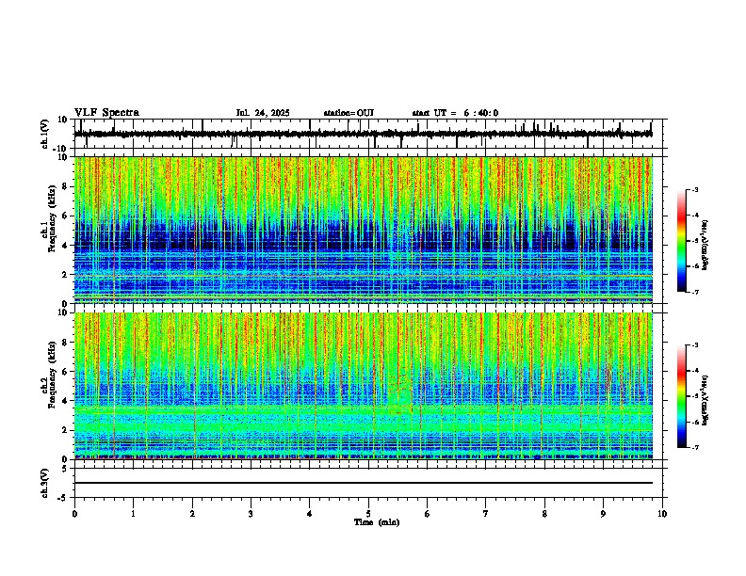Click time axis tick label "7"
This screenshot has height=576, width=746.
click(x=486, y=514)
